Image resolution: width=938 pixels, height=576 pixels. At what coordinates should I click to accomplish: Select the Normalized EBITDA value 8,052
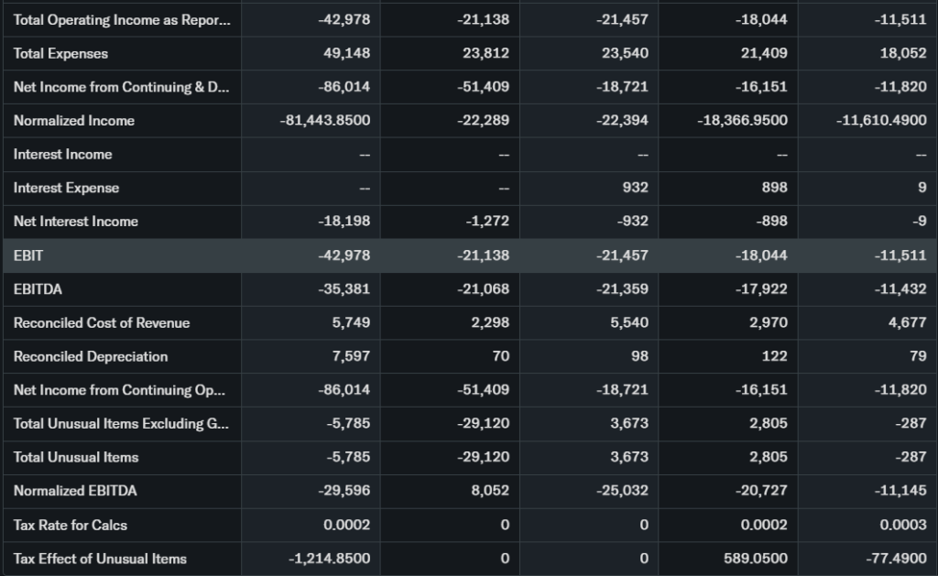[x=490, y=491]
